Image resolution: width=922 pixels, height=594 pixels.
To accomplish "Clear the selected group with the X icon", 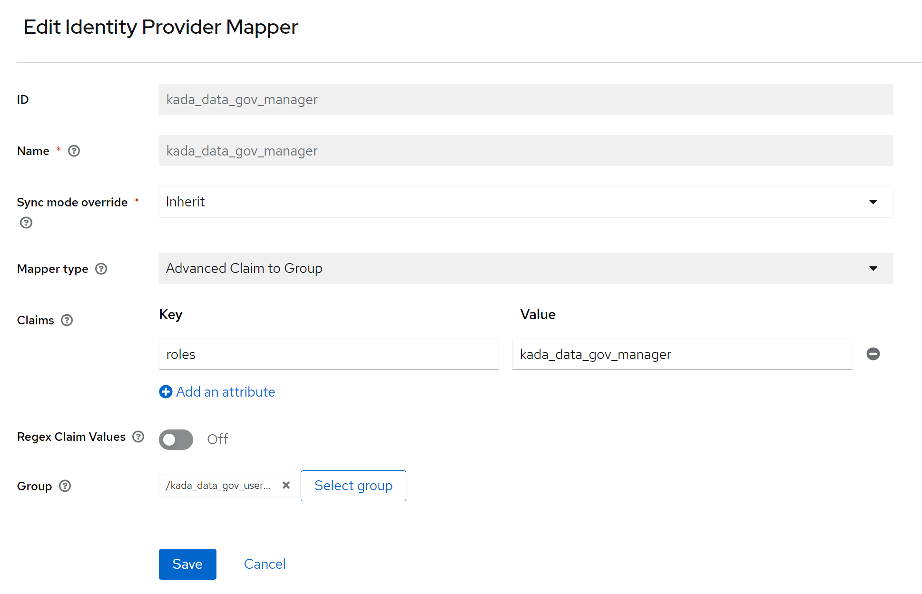I will [286, 485].
